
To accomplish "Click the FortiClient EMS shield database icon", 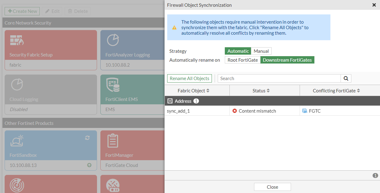I will (113, 85).
